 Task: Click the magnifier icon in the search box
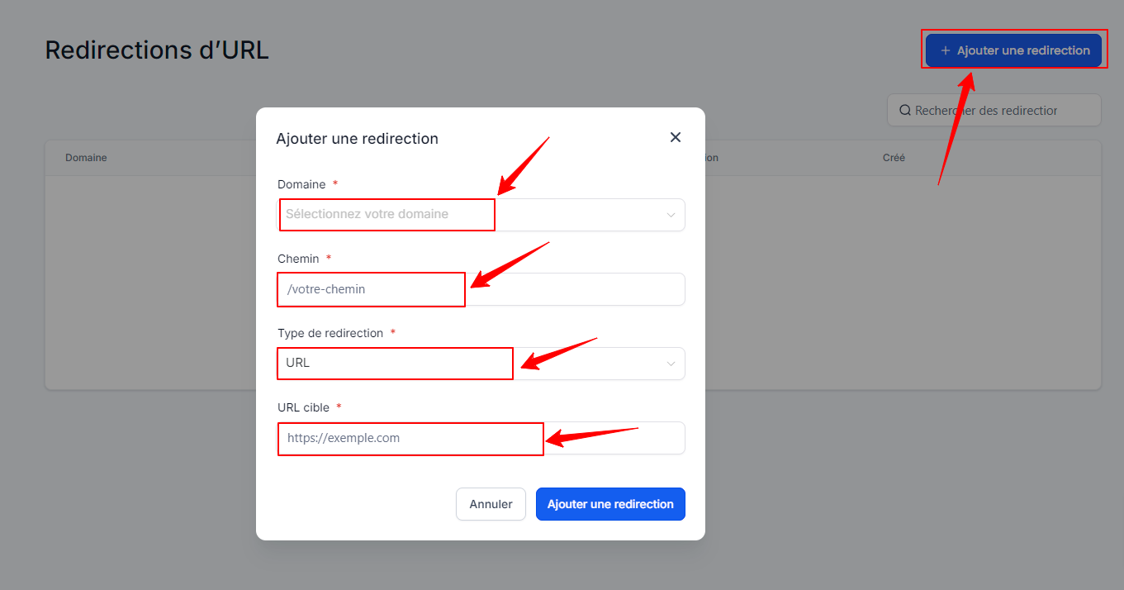[x=905, y=110]
